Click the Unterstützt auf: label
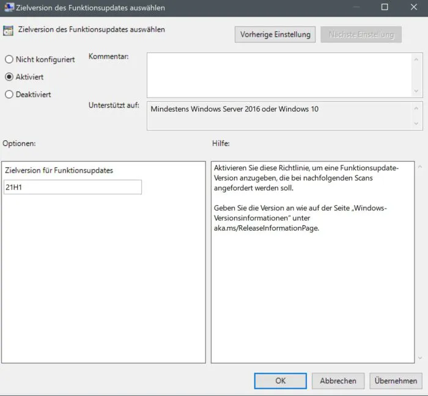 coord(114,106)
